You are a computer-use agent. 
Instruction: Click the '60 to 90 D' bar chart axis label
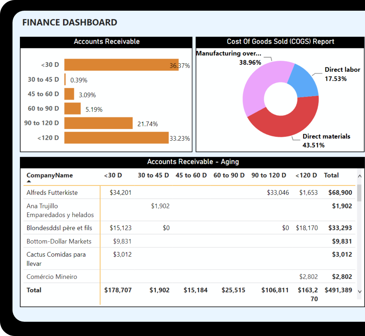43,108
